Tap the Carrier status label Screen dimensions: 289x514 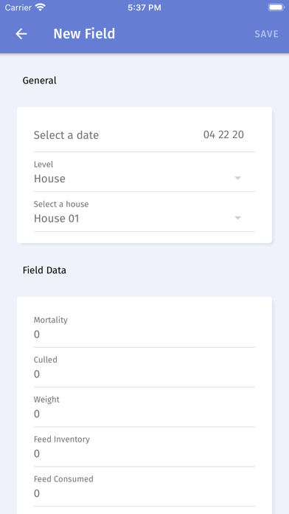(18, 7)
